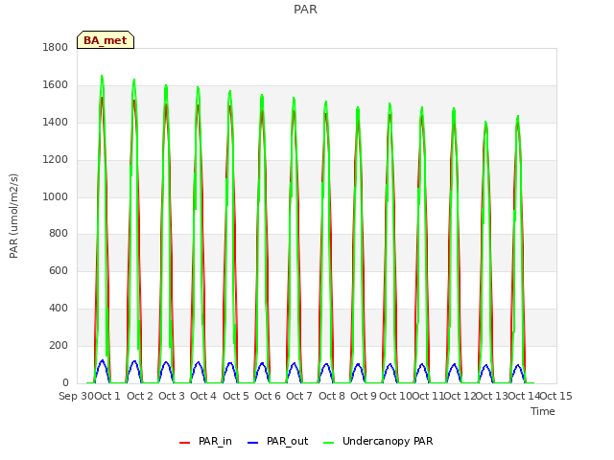Click the Oct 4 x-axis tick label
The image size is (614, 460).
coord(203,396)
